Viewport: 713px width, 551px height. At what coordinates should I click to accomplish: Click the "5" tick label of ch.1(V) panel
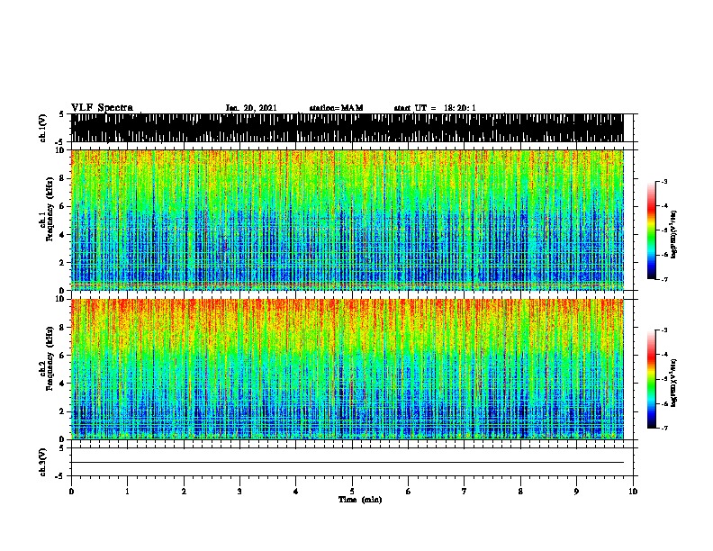pos(61,114)
